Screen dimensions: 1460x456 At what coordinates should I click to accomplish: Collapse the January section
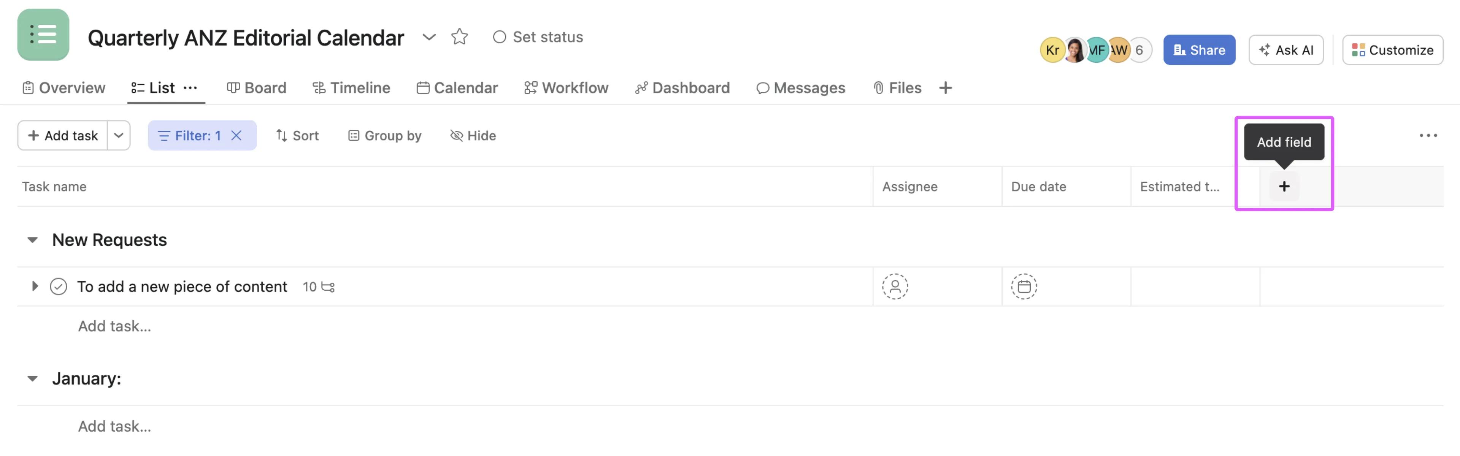tap(33, 378)
